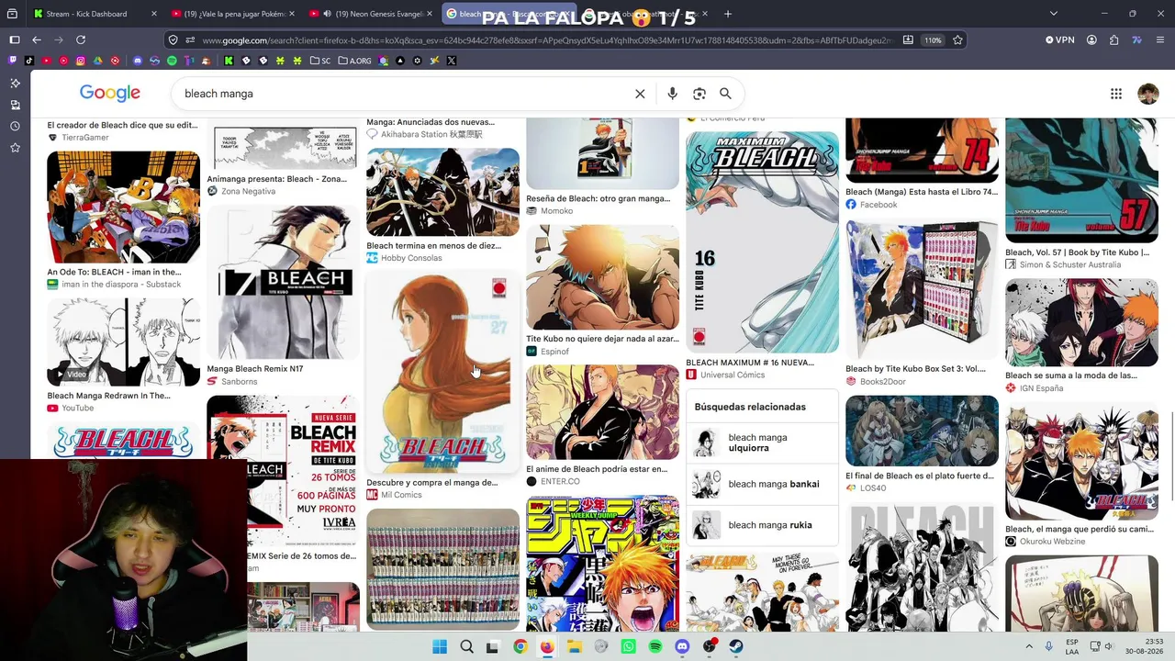
Task: Open the list all tabs dropdown
Action: (1053, 14)
